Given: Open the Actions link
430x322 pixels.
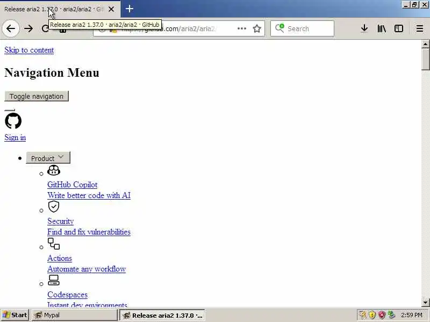Looking at the screenshot, I should 60,258.
